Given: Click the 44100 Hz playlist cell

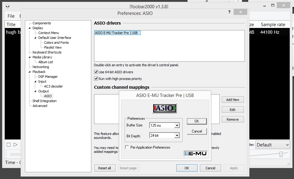Looking at the screenshot, I should coord(270,32).
